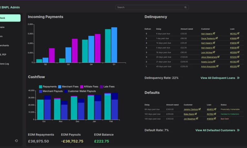The height and width of the screenshot is (148, 247).
Task: Click the search magnifier icon
Action: tap(186, 7)
